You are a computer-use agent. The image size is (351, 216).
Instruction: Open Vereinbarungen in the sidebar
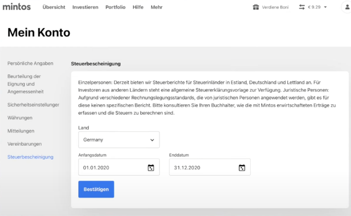[24, 144]
